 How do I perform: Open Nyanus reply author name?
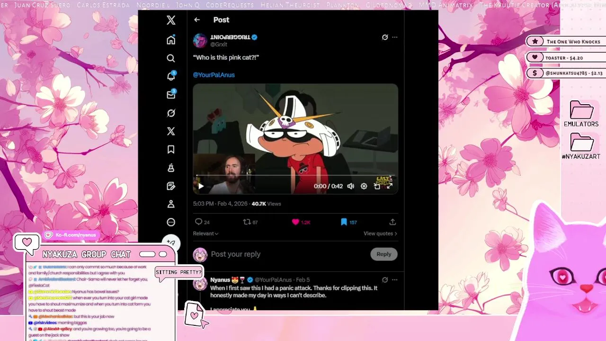pos(220,280)
